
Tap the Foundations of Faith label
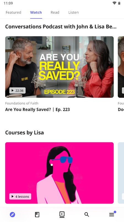[22, 103]
